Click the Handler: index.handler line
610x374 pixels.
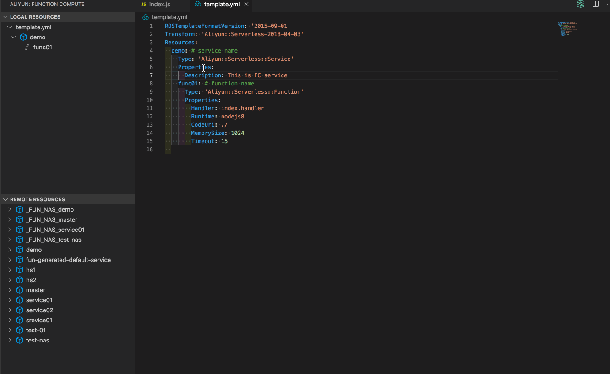coord(228,108)
